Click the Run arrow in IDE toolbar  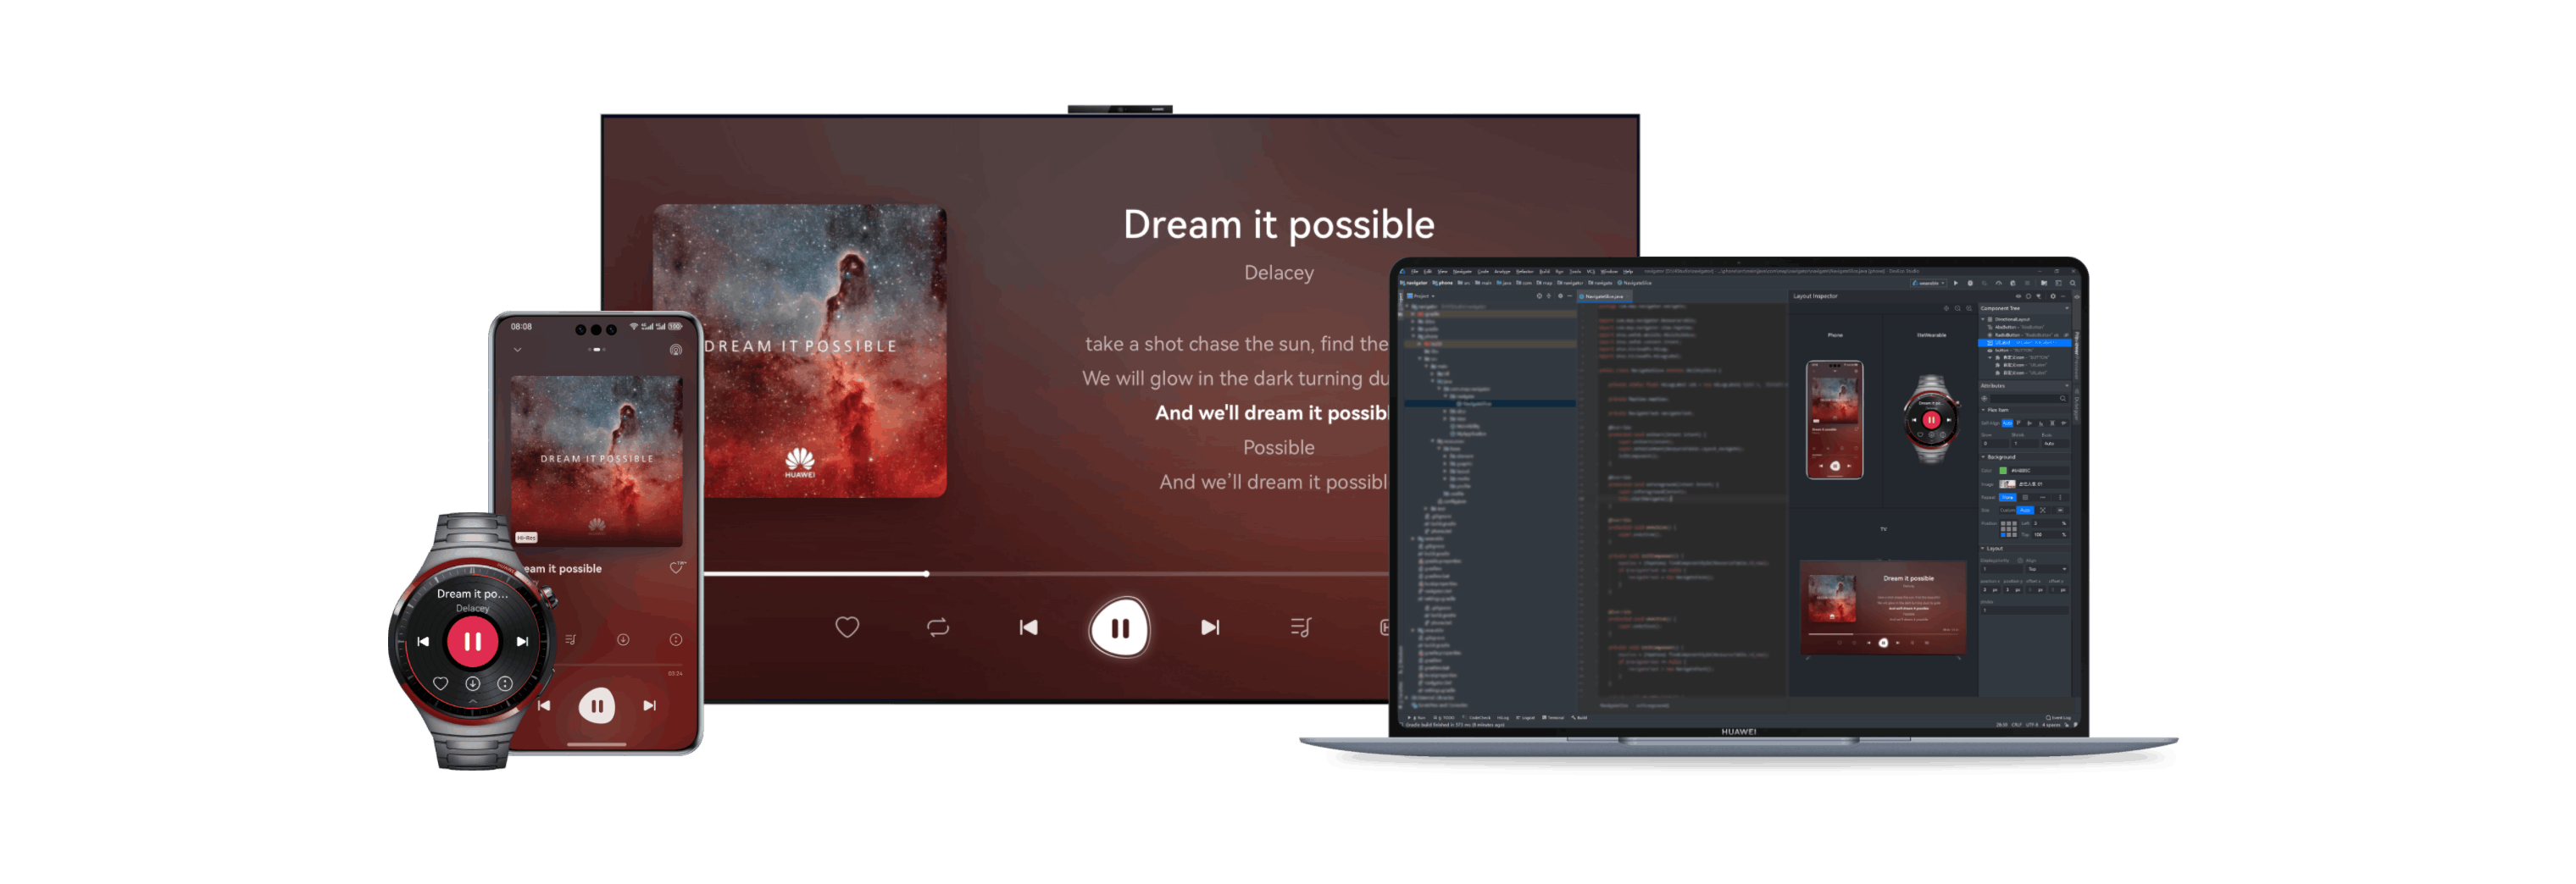click(x=1956, y=284)
